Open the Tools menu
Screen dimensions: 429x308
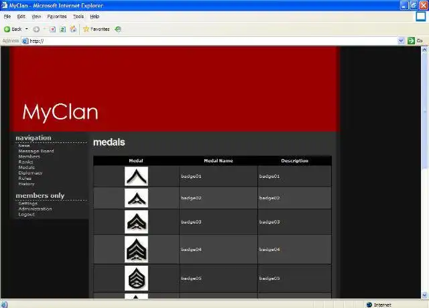click(78, 16)
